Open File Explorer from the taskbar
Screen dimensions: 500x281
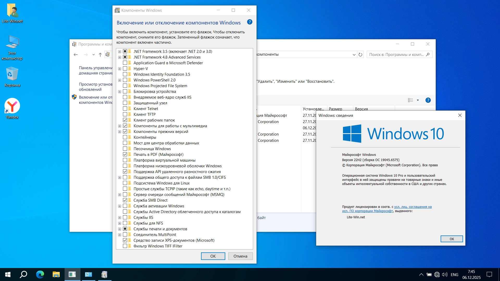pyautogui.click(x=56, y=274)
